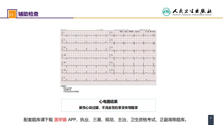The width and height of the screenshot is (223, 125).
Task: Click the lead V6 label on the ECG
Action: click(112, 70)
